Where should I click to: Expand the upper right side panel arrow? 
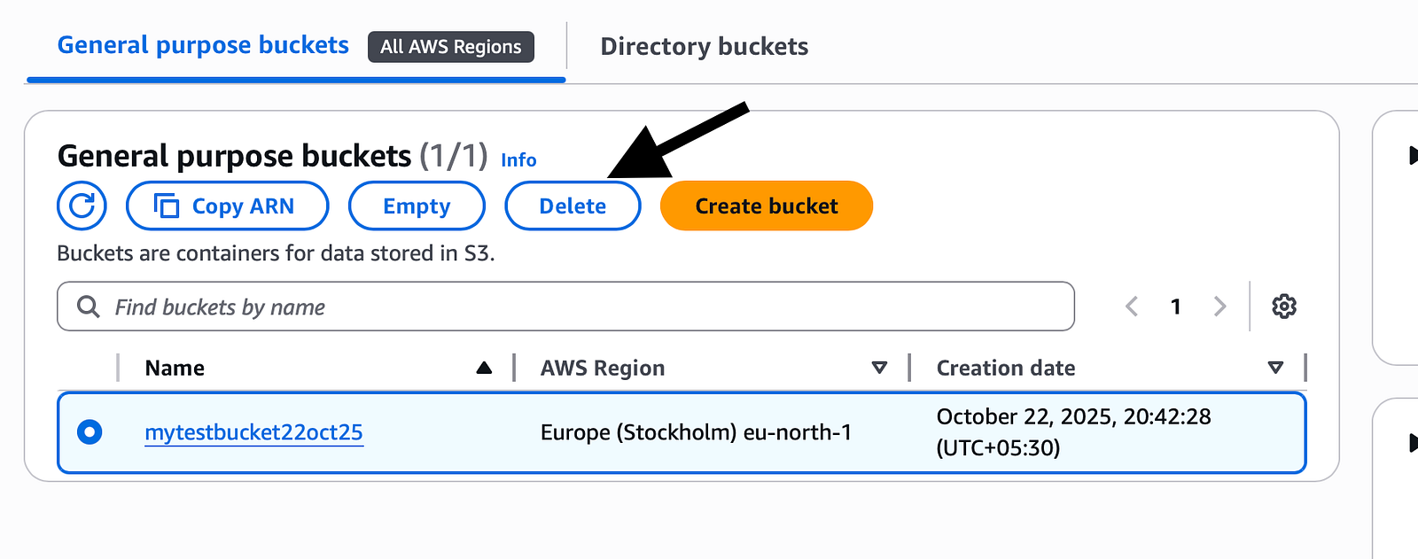click(x=1412, y=156)
